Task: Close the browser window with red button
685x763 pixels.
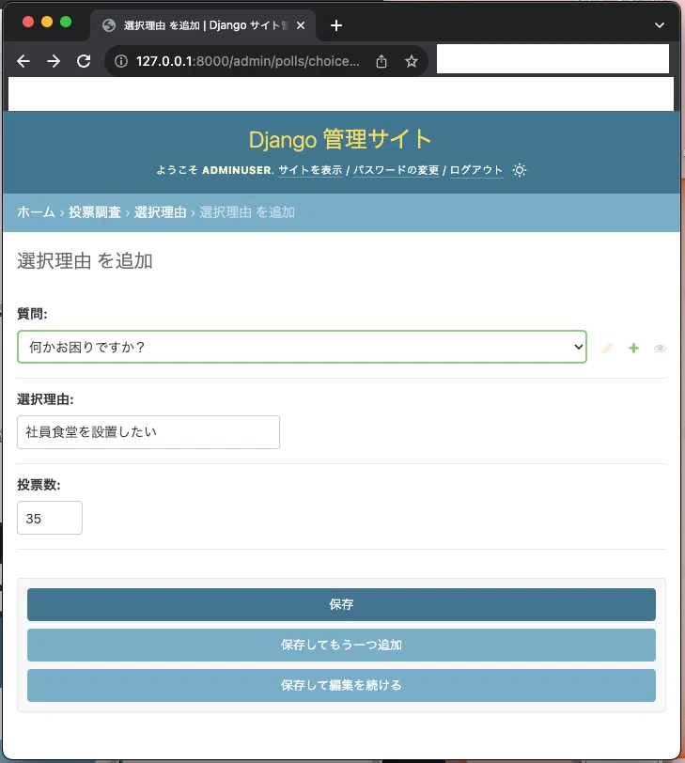Action: 28,22
